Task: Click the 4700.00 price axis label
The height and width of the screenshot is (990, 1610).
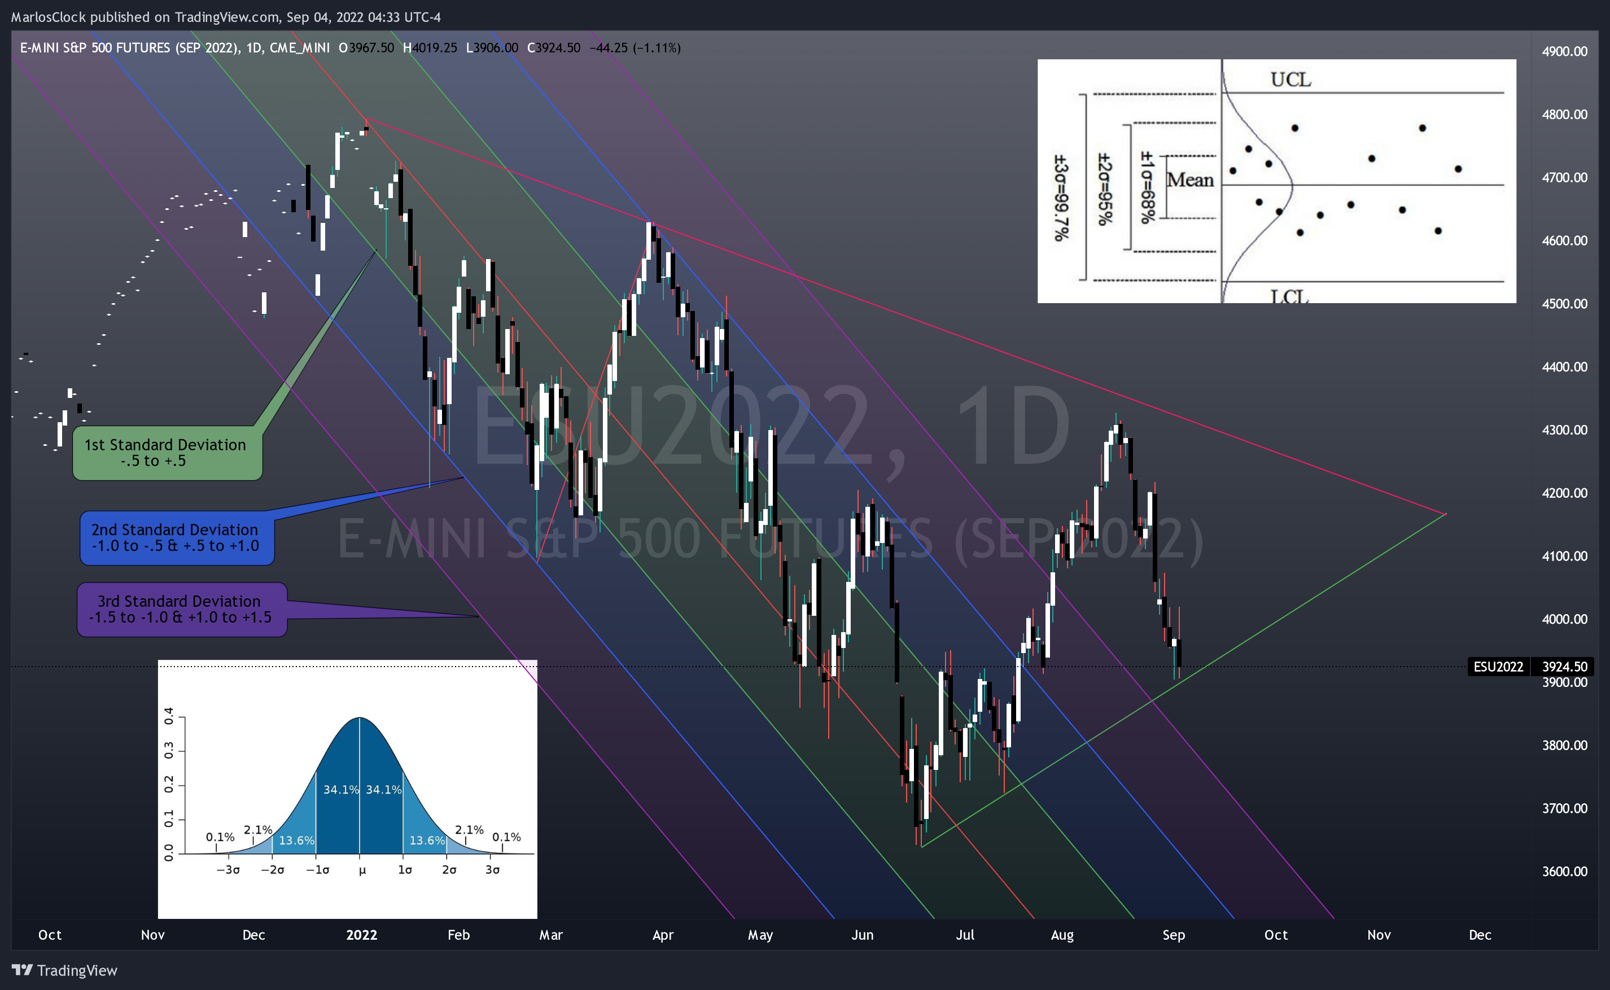Action: click(1564, 177)
